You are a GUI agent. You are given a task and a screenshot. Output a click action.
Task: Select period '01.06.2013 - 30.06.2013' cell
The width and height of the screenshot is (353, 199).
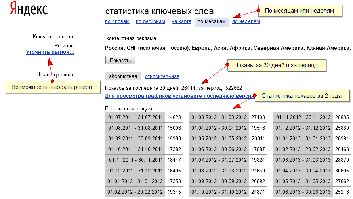303,192
